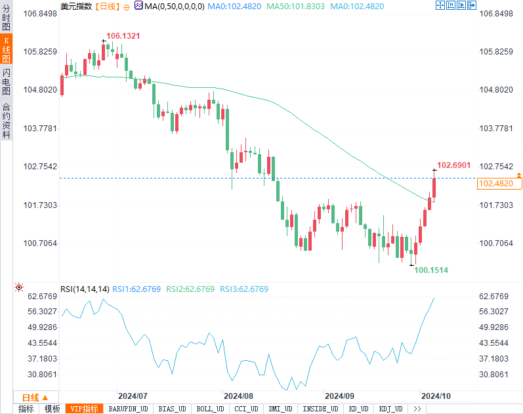
Task: Apply the BOLL_UD indicator
Action: [210, 409]
